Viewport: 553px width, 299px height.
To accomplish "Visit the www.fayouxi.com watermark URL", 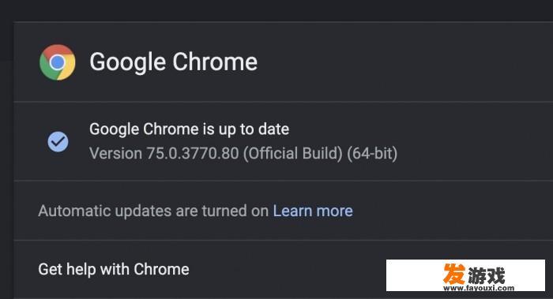I will [479, 288].
